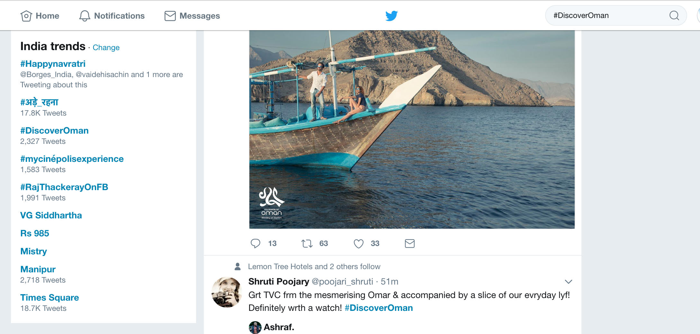
Task: Open the #RajThackerayOnFB trend
Action: click(x=64, y=187)
